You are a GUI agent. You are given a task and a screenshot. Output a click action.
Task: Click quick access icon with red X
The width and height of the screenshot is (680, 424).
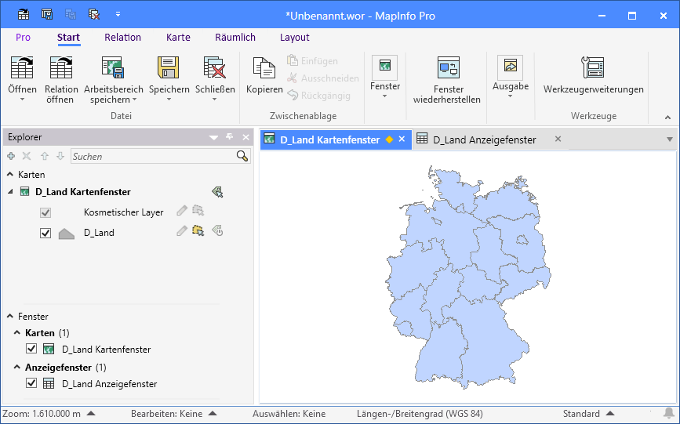(94, 15)
